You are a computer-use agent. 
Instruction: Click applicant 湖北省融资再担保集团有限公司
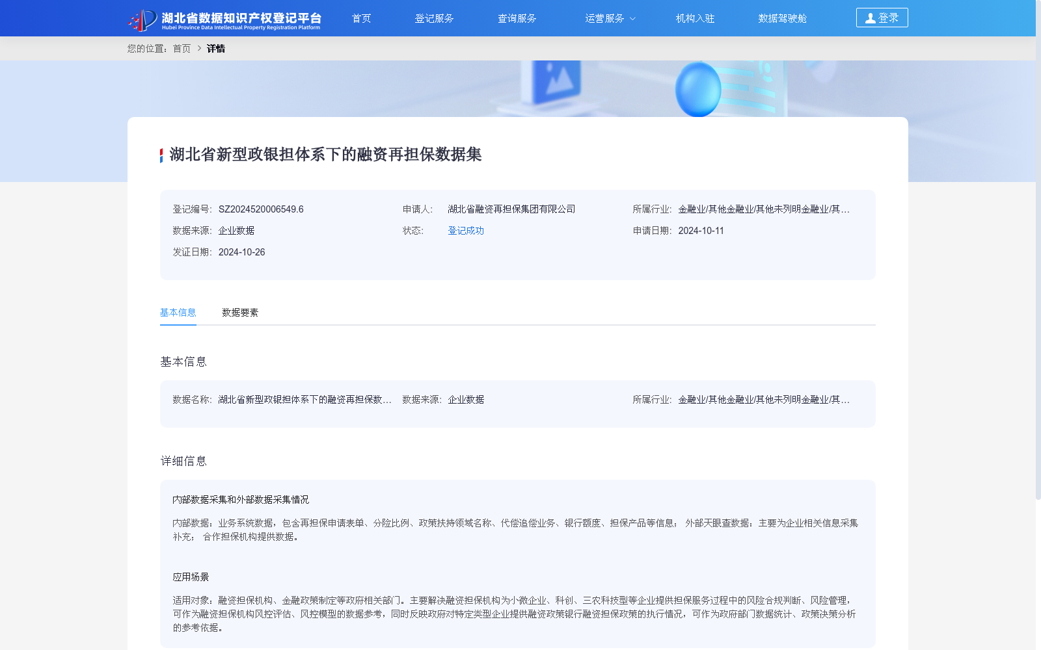point(511,209)
